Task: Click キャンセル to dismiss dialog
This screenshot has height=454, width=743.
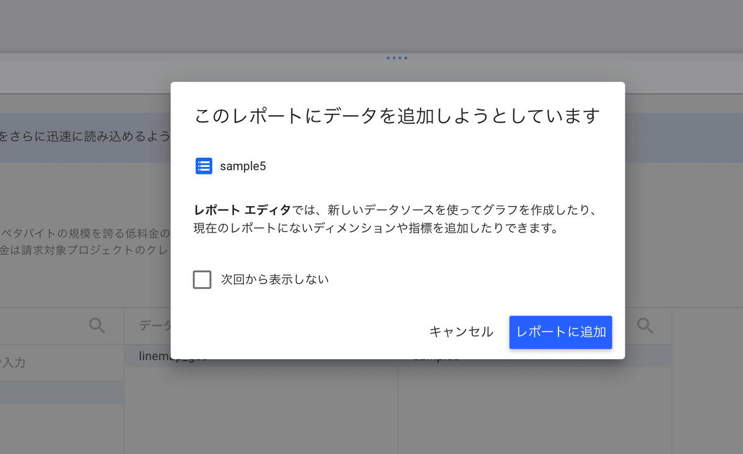Action: click(x=461, y=332)
